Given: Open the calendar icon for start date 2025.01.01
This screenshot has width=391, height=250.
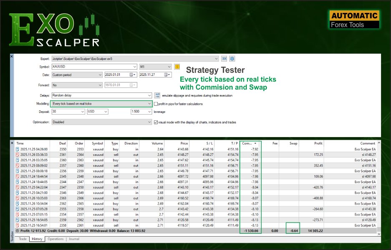Looking at the screenshot, I should [x=132, y=74].
